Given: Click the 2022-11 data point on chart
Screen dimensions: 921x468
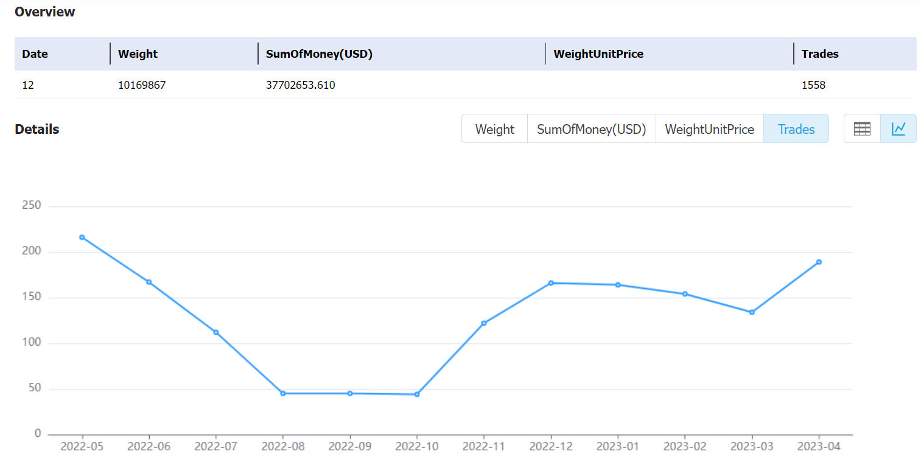Looking at the screenshot, I should (483, 323).
